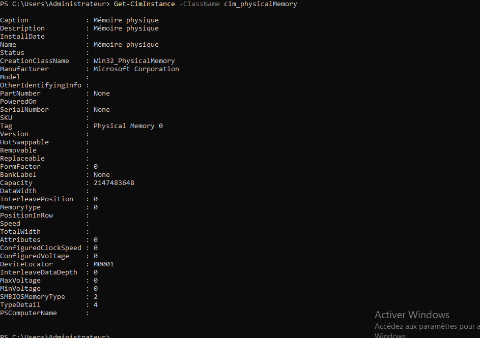Click the Name property's Mémoire physique value

tap(126, 45)
